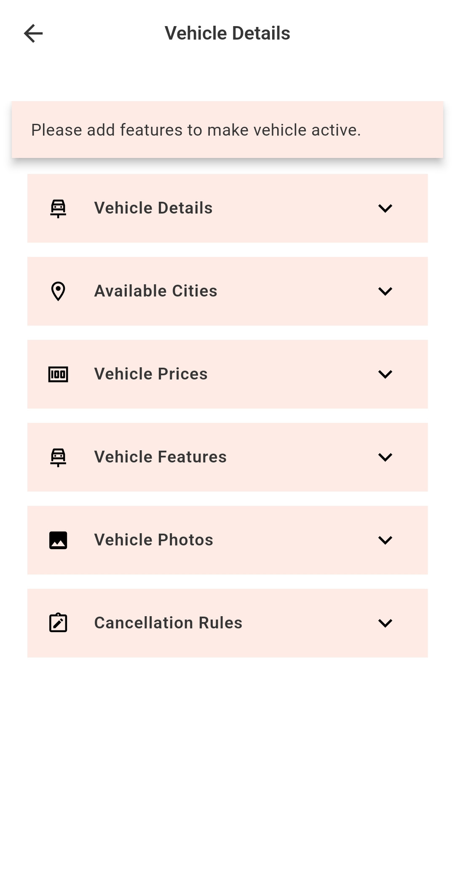This screenshot has width=455, height=887.
Task: Click the location pin icon
Action: click(x=58, y=291)
